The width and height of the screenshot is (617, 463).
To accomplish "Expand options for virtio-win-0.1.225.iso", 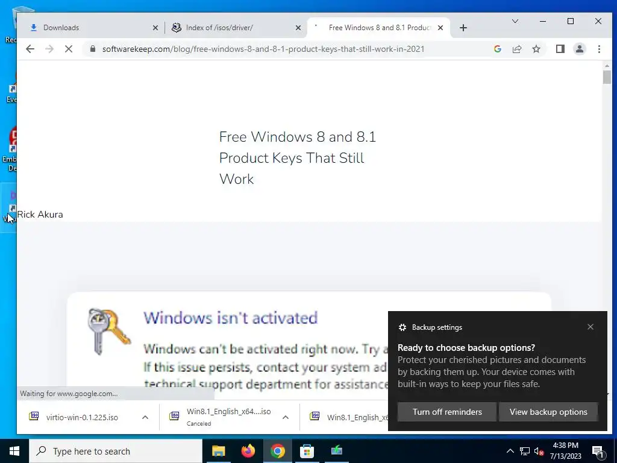I will 145,417.
